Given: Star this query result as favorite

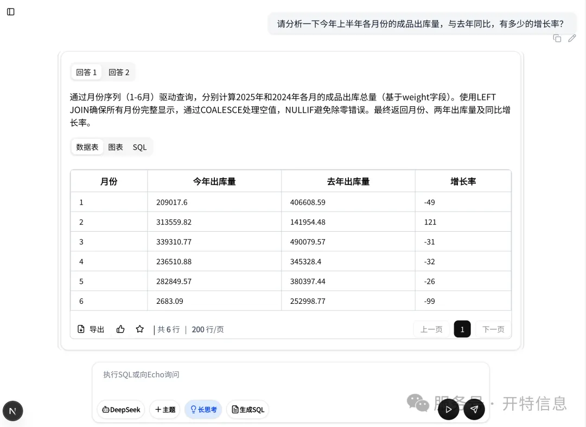Looking at the screenshot, I should (140, 329).
